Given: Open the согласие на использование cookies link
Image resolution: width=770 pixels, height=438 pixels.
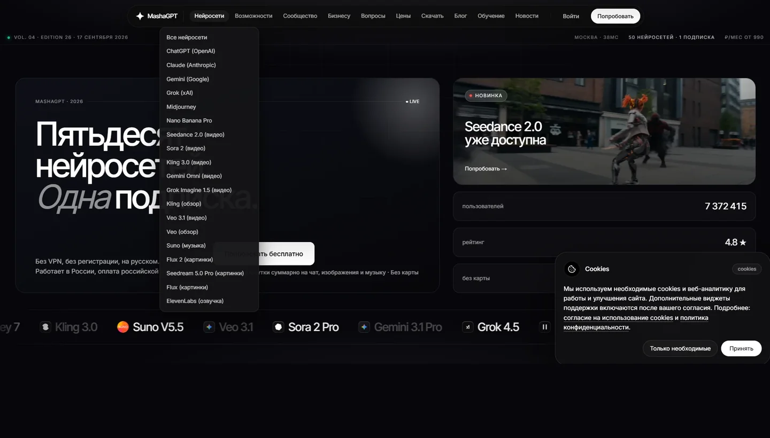Looking at the screenshot, I should (618, 318).
